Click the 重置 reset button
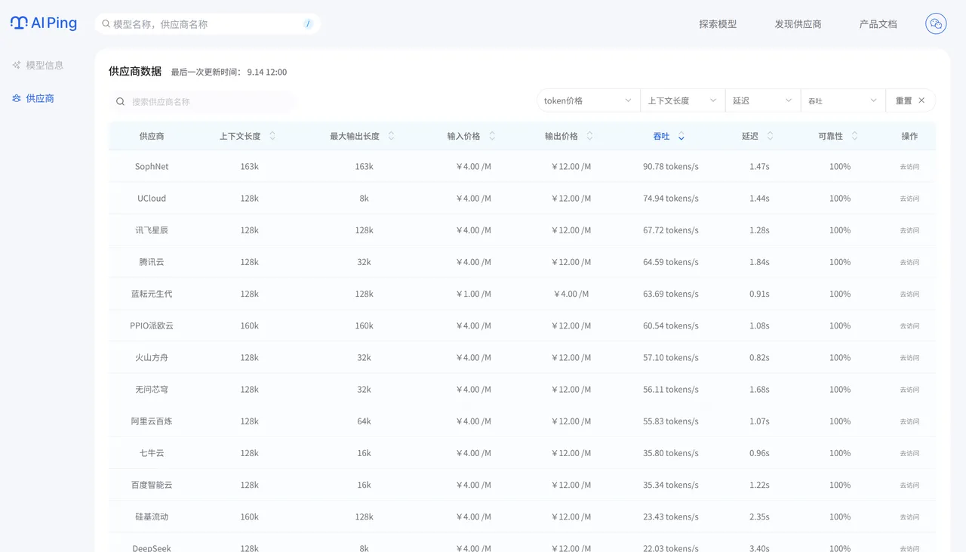Screen dimensions: 966x552 pos(910,100)
